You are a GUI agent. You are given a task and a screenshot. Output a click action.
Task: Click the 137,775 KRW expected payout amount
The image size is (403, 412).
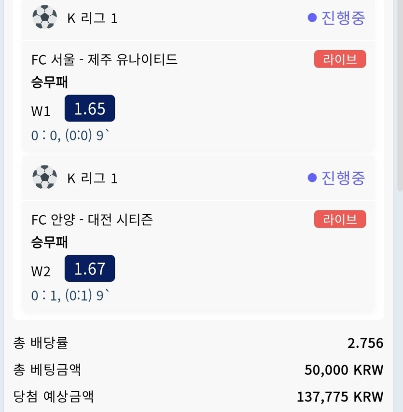tap(340, 397)
